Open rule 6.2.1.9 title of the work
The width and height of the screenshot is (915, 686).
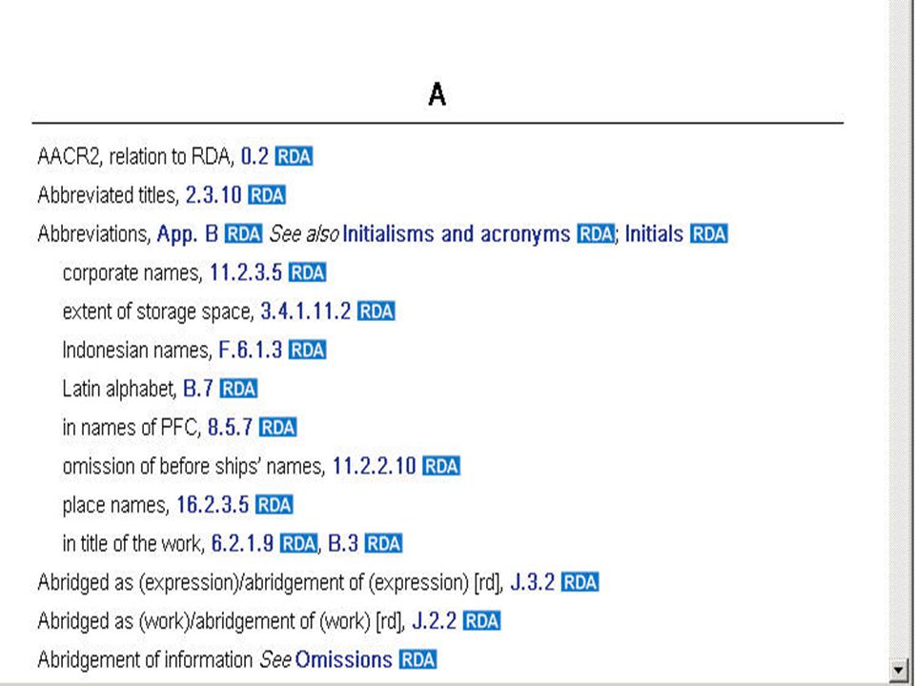(242, 544)
